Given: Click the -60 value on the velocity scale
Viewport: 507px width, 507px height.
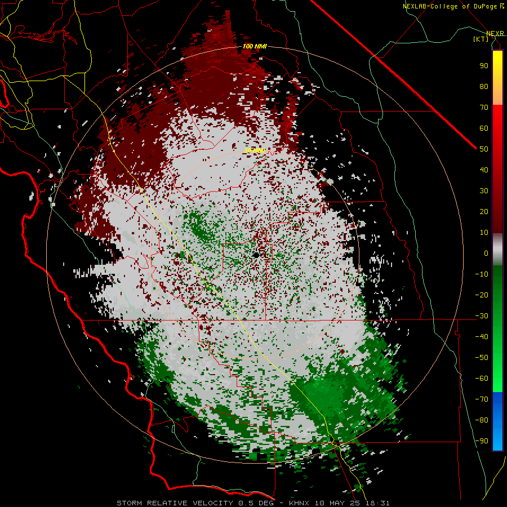Looking at the screenshot, I should [x=482, y=379].
